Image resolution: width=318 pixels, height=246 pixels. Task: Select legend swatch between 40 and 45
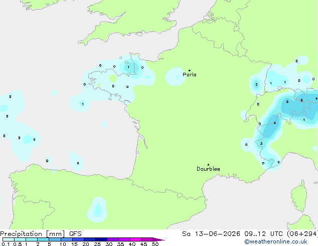pyautogui.click(x=136, y=239)
